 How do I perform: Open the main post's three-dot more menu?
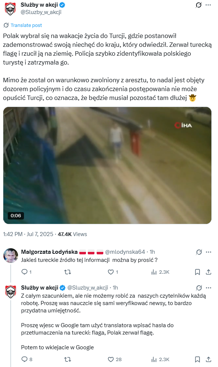208,5
